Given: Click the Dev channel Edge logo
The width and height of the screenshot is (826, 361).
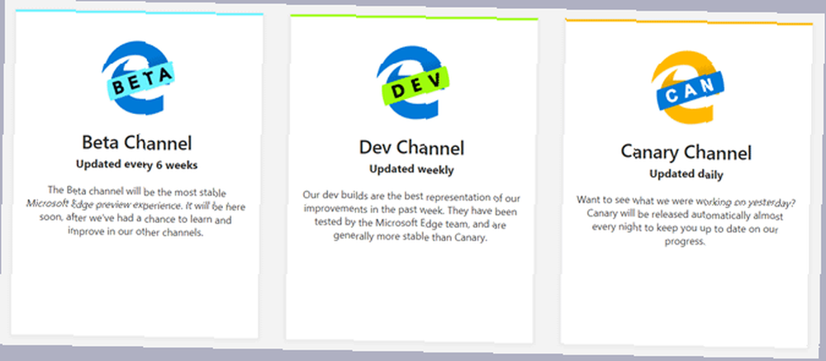Looking at the screenshot, I should (x=411, y=83).
